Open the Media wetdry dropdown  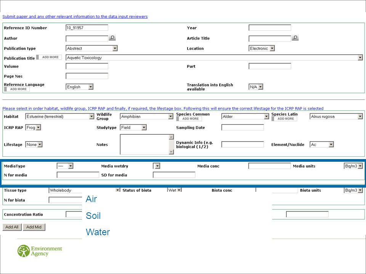157,166
